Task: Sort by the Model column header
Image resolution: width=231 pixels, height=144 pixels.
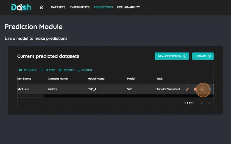Action: [131, 78]
